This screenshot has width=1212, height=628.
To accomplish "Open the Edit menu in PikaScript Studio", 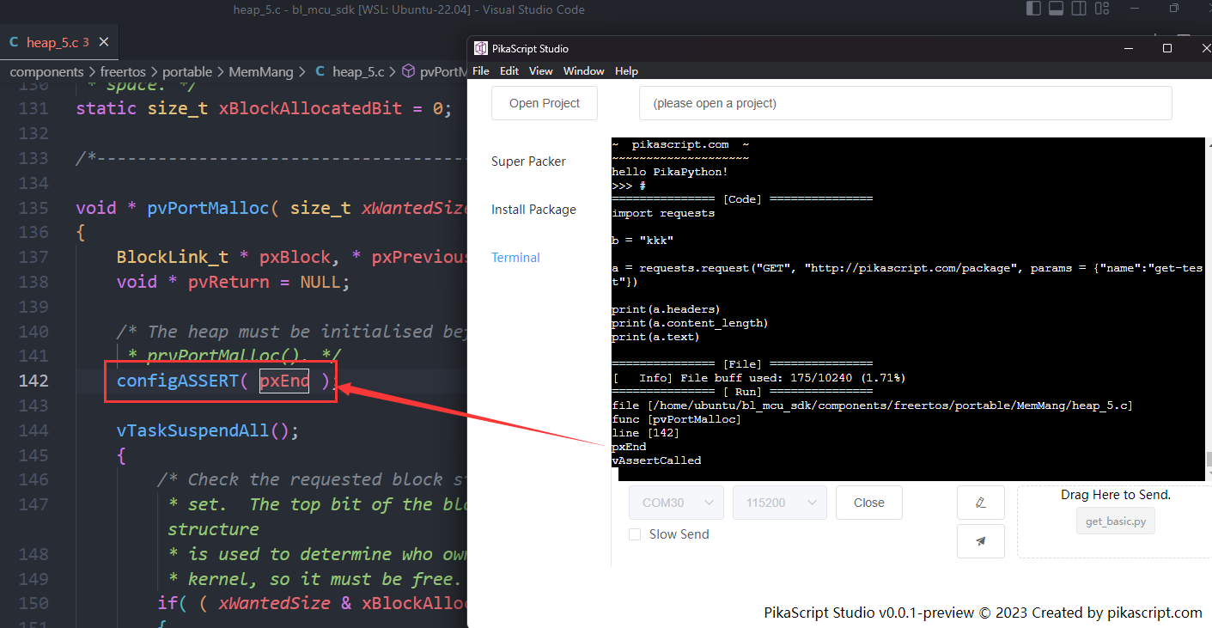I will coord(509,70).
